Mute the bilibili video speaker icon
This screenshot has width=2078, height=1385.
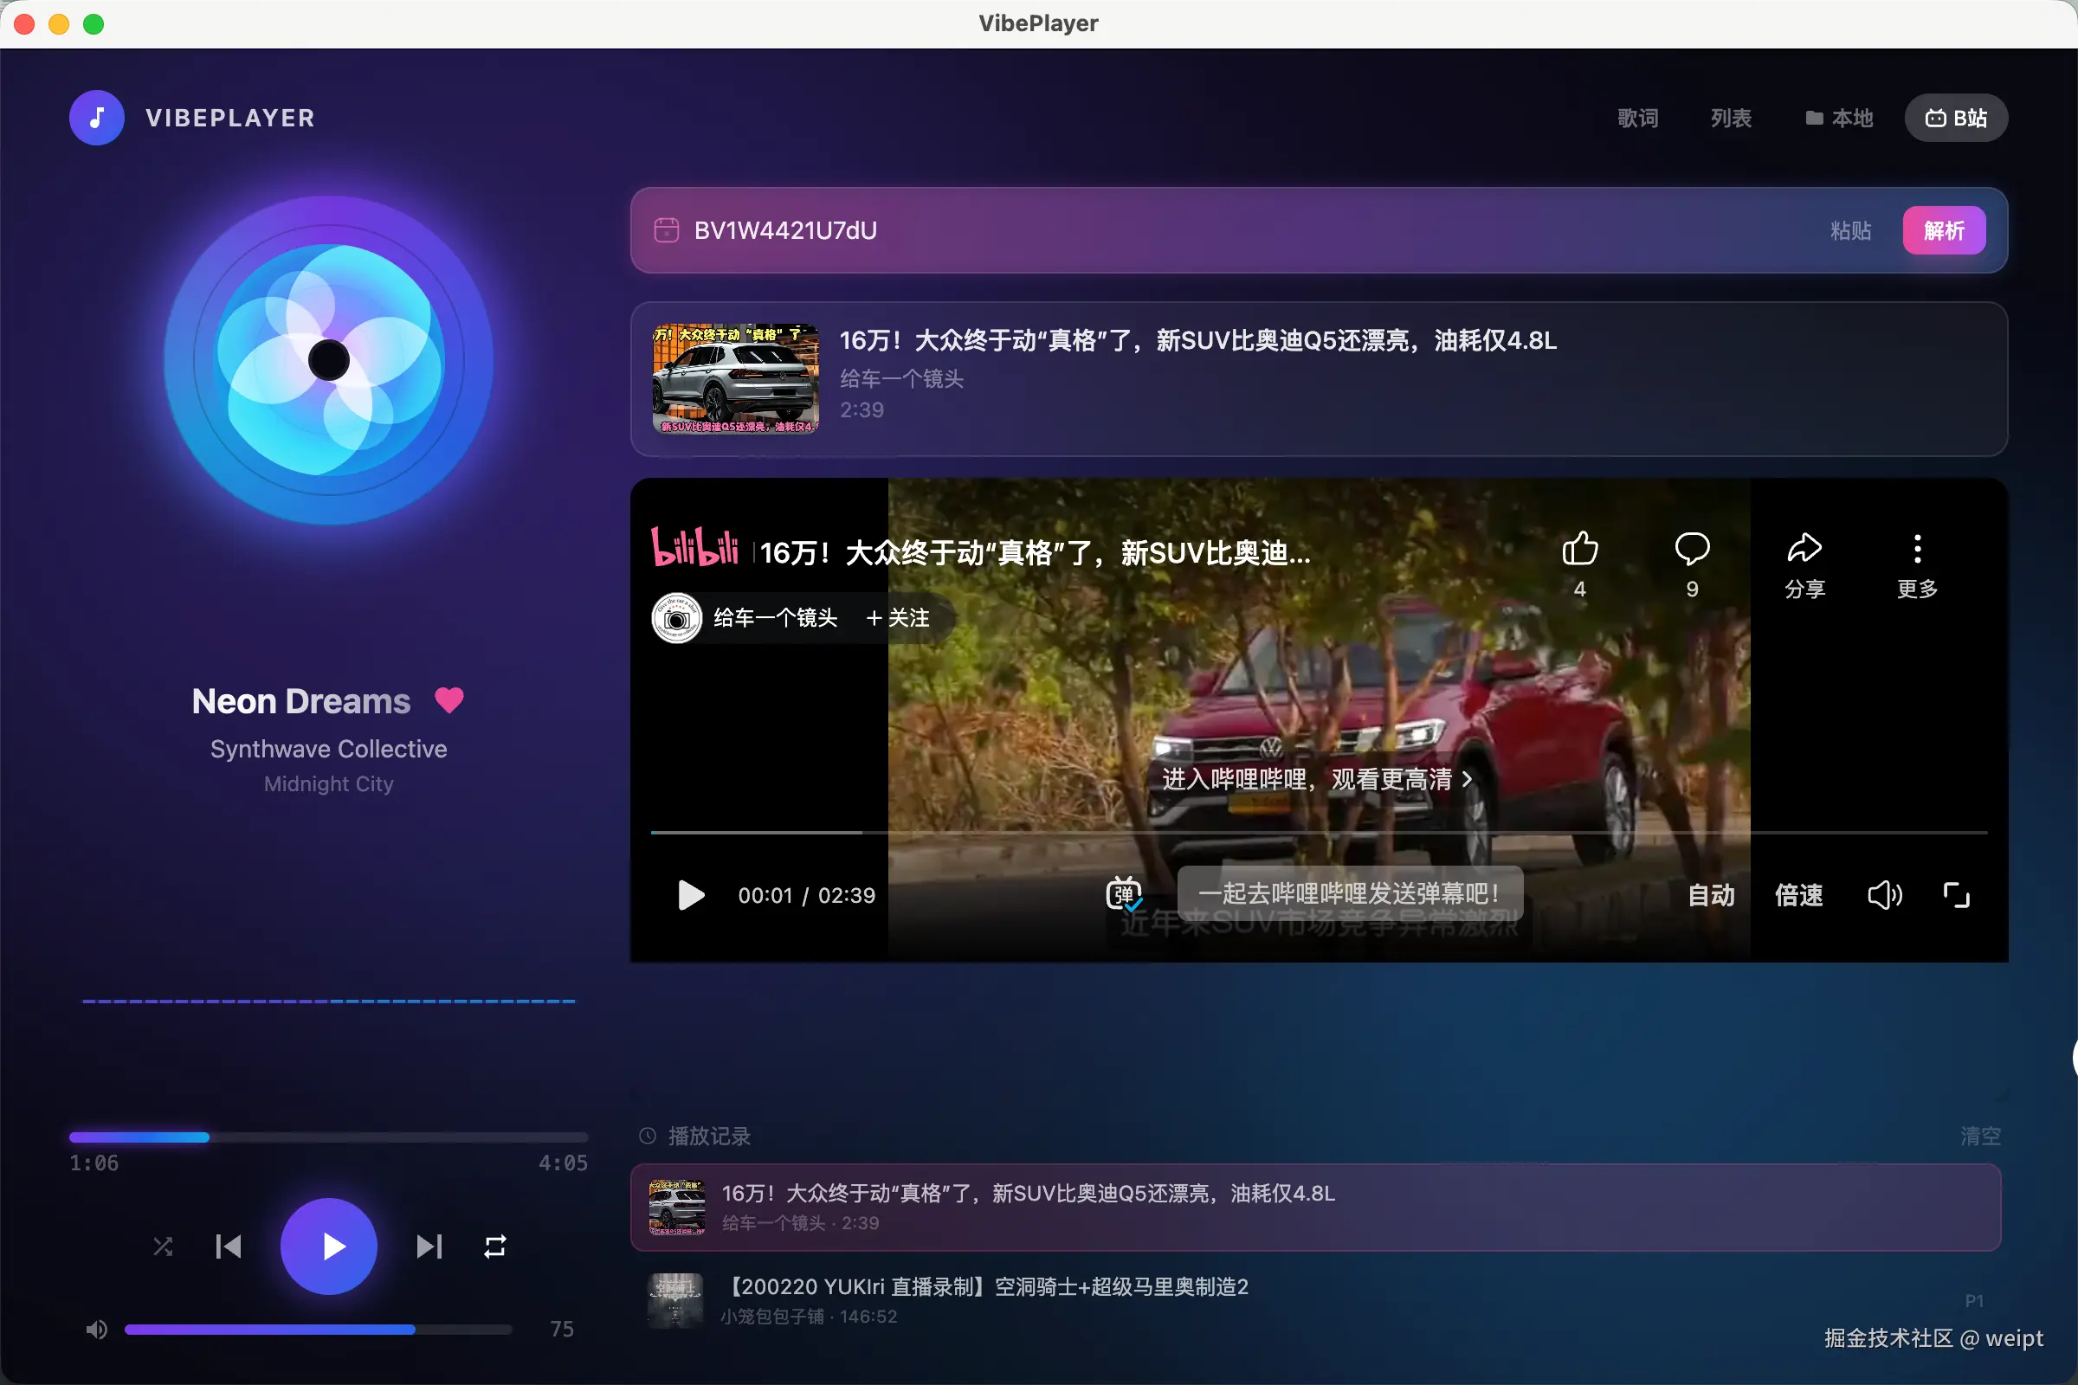1884,895
